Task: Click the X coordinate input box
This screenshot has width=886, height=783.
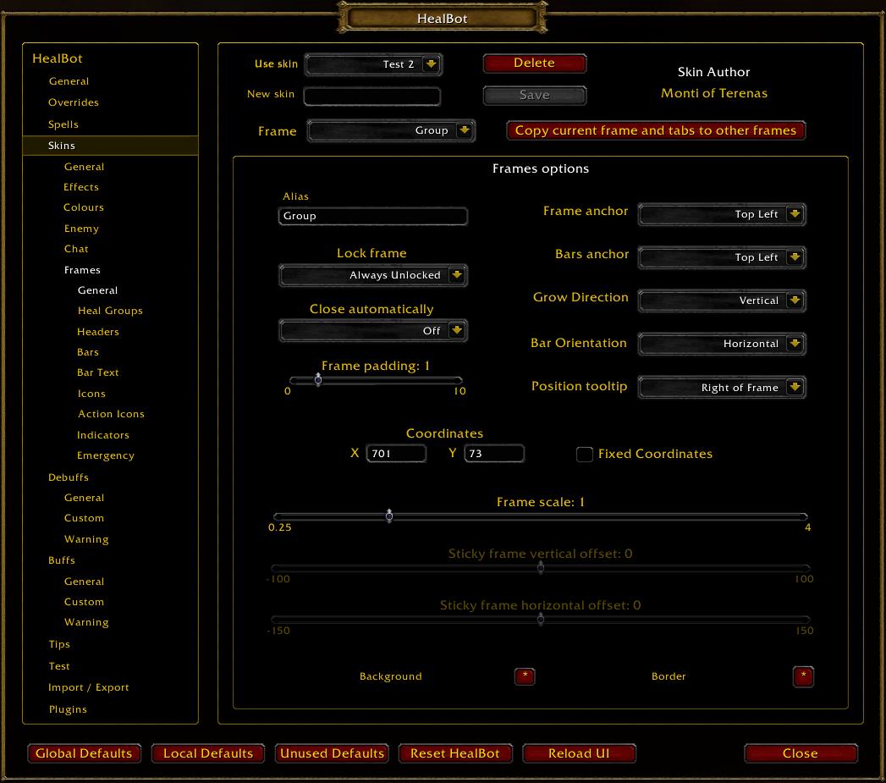Action: (396, 454)
